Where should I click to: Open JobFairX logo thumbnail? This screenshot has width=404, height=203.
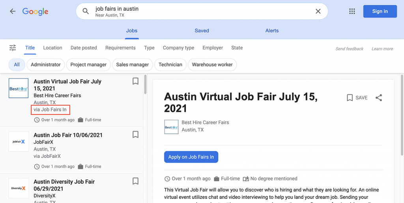click(19, 142)
